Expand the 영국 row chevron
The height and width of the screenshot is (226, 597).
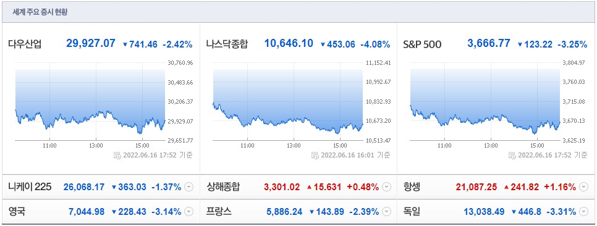point(189,212)
